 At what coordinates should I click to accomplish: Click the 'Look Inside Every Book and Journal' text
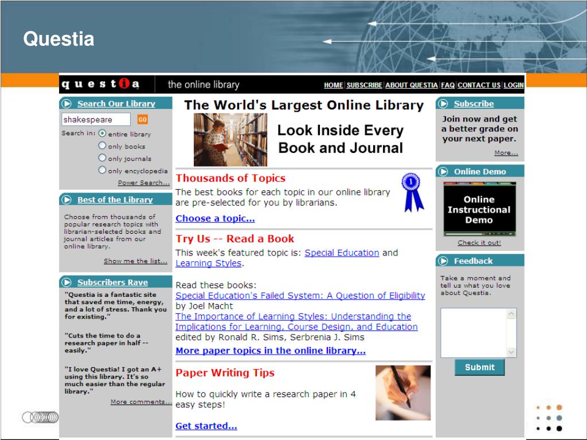click(341, 139)
